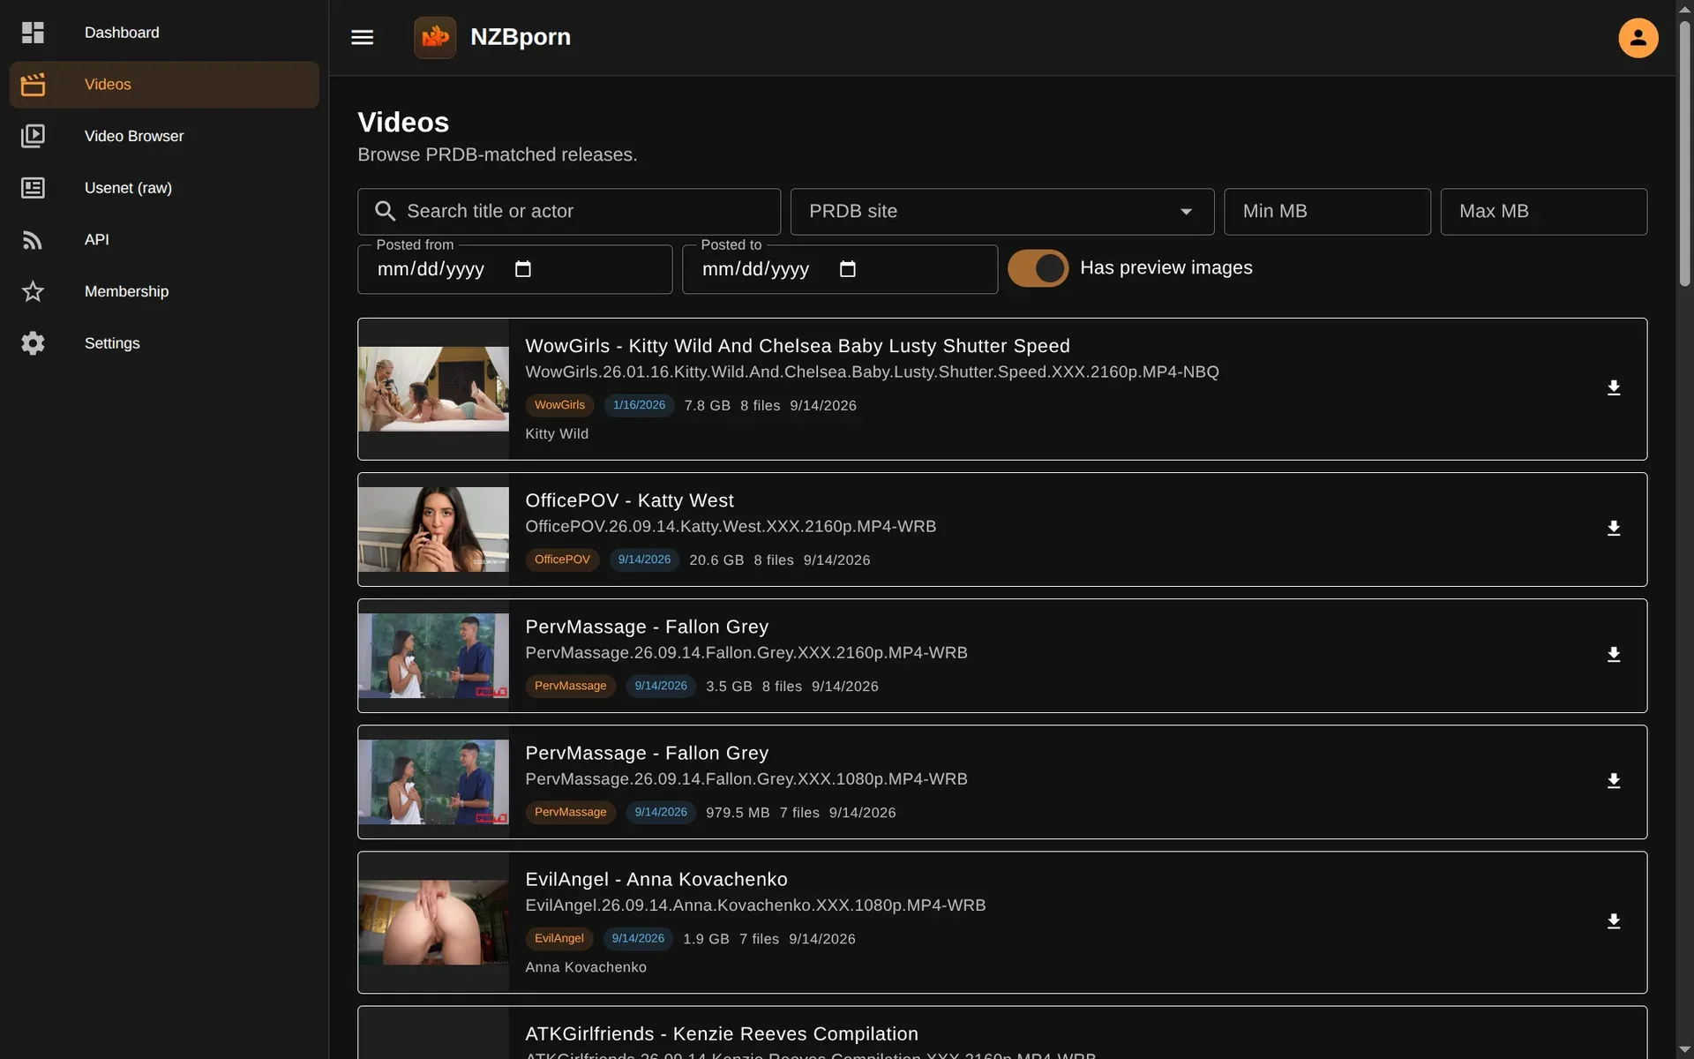Click the scrollbar up arrow
This screenshot has width=1694, height=1059.
pos(1684,8)
